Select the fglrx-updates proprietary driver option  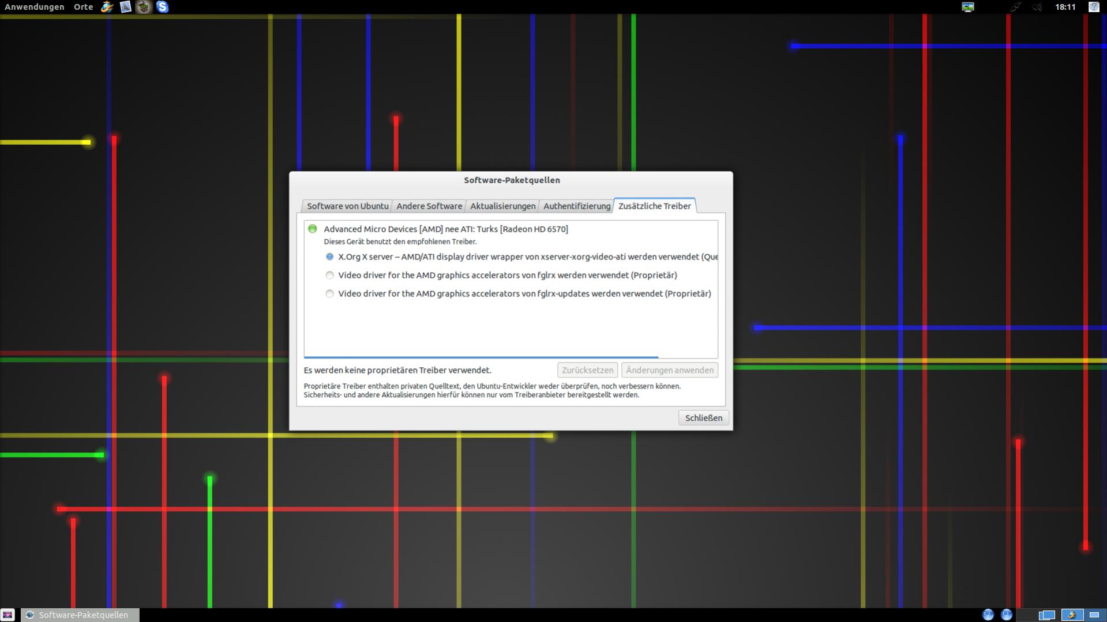pyautogui.click(x=329, y=293)
